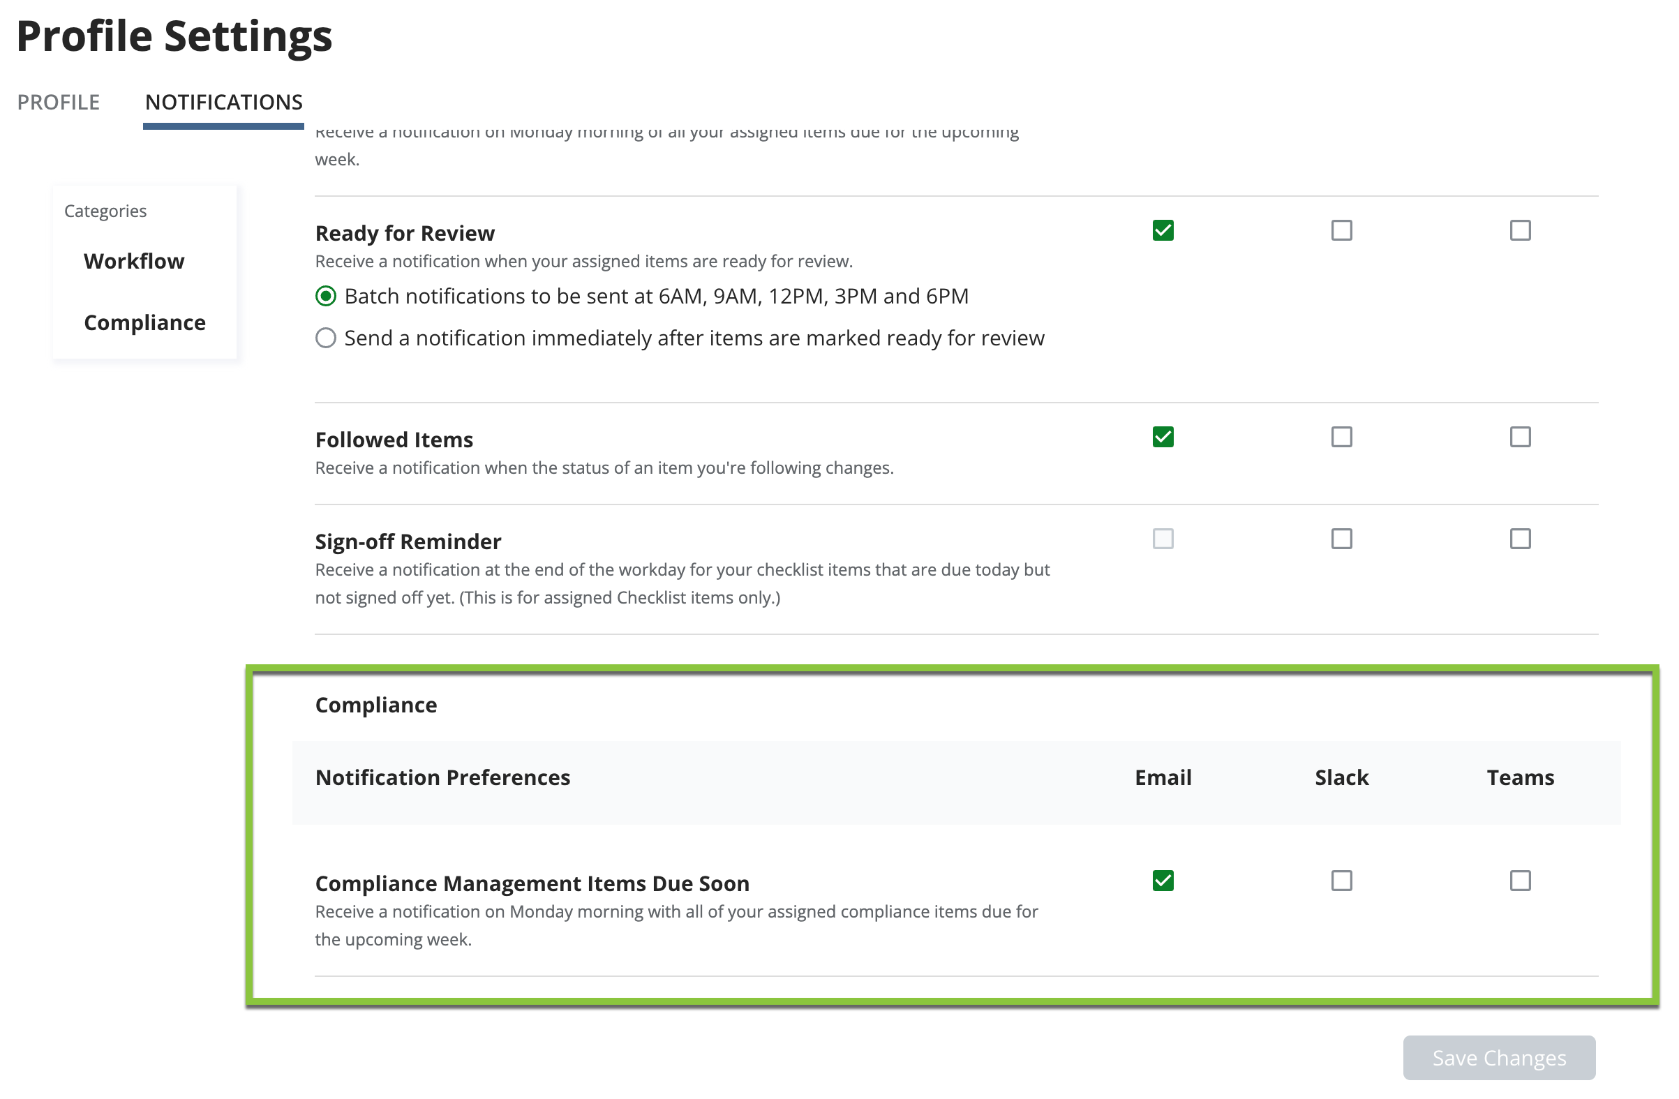The height and width of the screenshot is (1099, 1679).
Task: Select the NOTIFICATIONS tab
Action: pos(223,103)
